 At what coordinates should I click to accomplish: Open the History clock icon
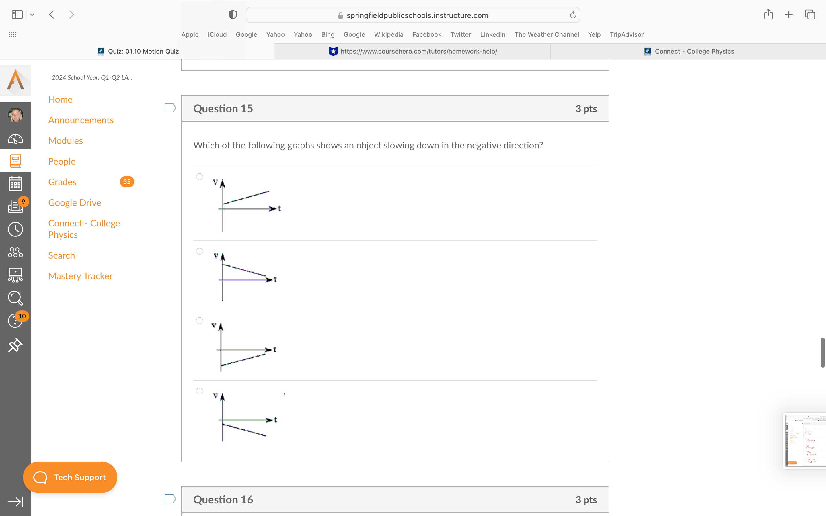click(x=15, y=229)
